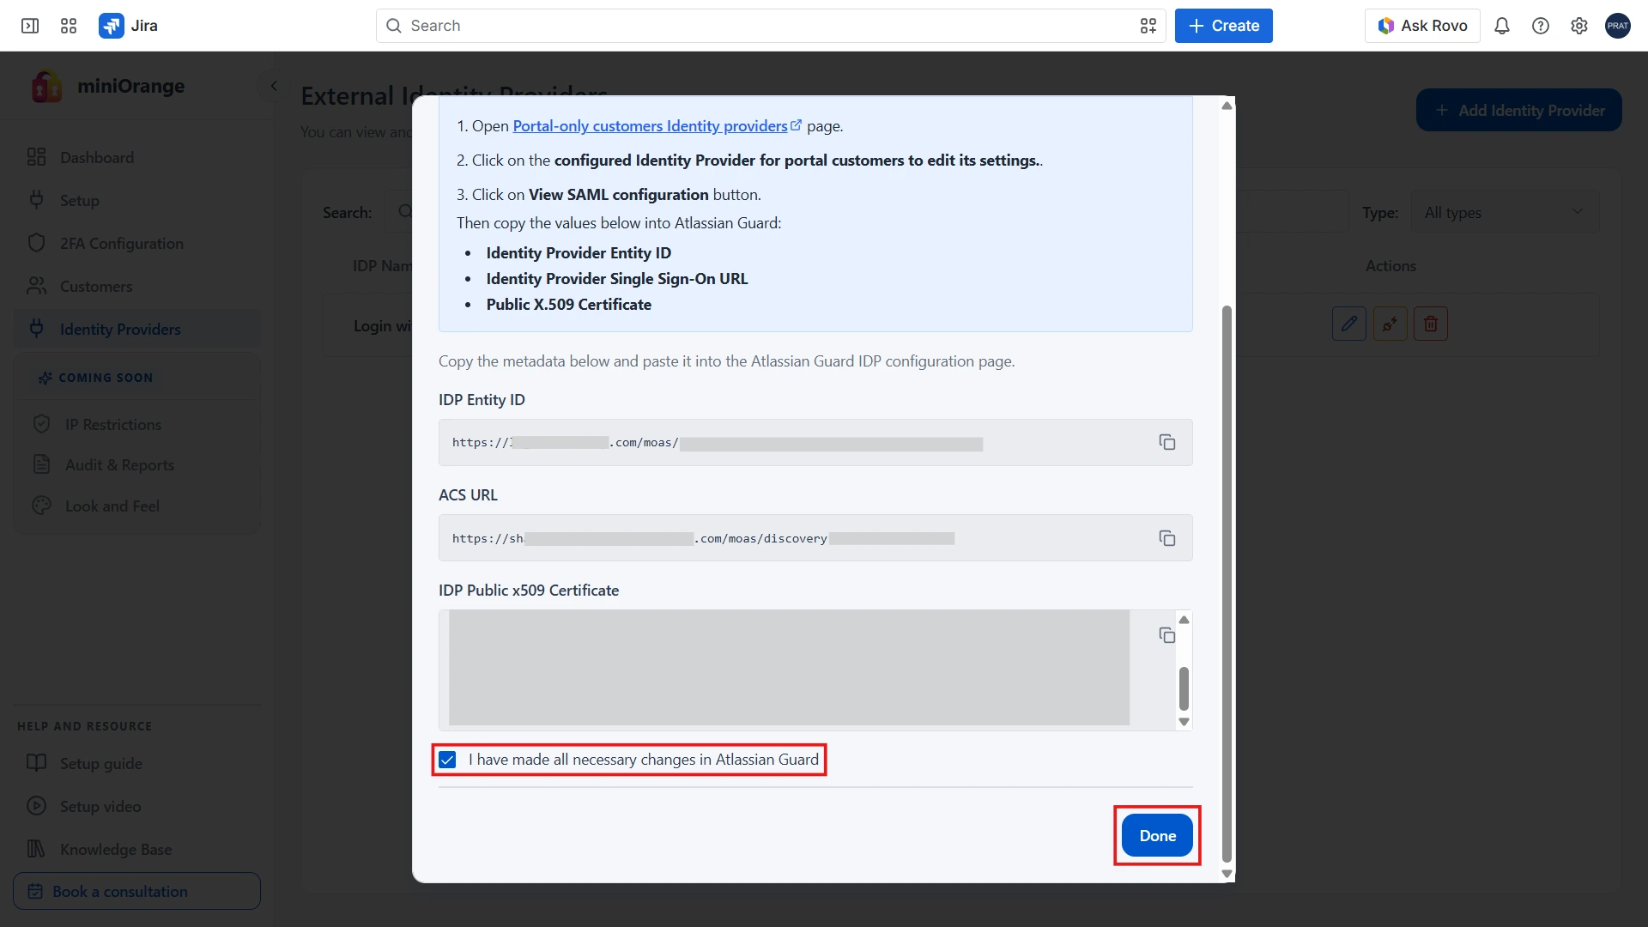The height and width of the screenshot is (927, 1648).
Task: Open the Setup video link
Action: [136, 806]
